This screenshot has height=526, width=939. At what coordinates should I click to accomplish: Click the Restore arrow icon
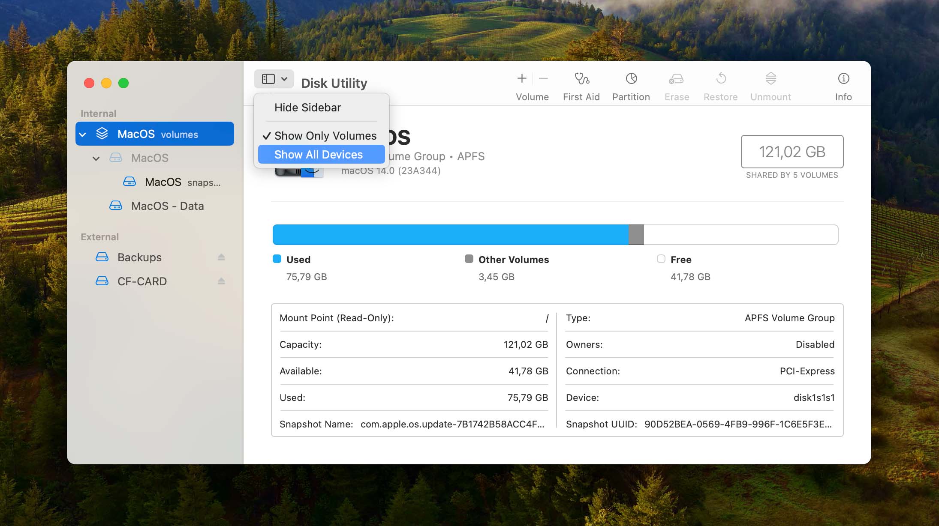pos(721,78)
